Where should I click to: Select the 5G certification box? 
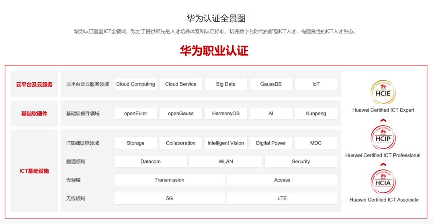click(170, 198)
